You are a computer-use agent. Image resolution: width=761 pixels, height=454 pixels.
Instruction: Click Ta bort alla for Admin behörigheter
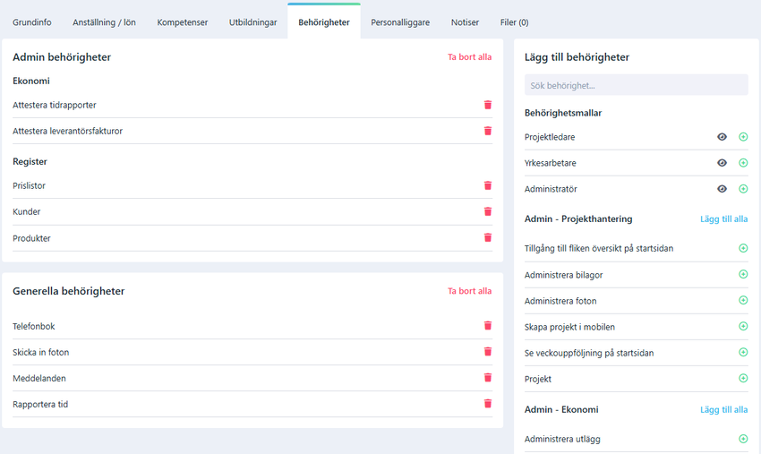[469, 56]
